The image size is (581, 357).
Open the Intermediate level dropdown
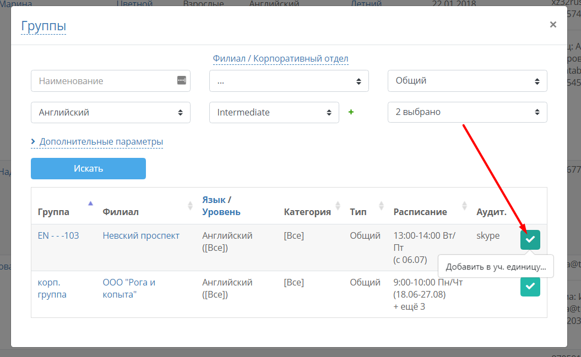pyautogui.click(x=274, y=112)
